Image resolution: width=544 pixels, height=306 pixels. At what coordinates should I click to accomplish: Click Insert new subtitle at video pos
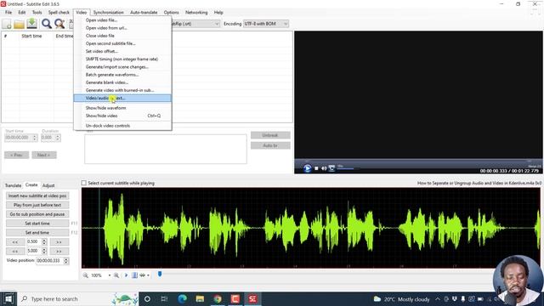(x=37, y=195)
